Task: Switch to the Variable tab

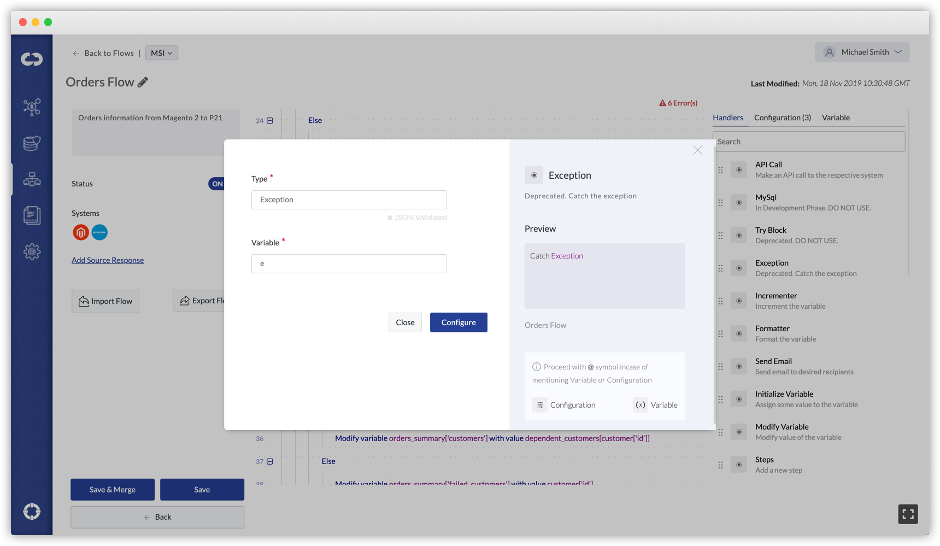Action: pyautogui.click(x=836, y=118)
